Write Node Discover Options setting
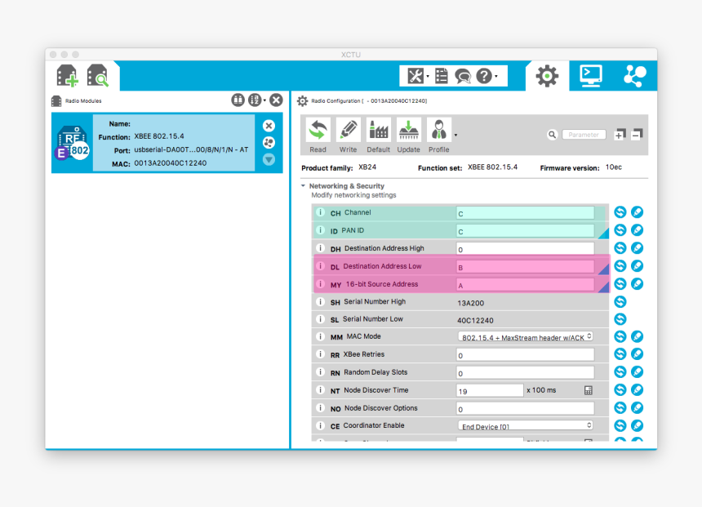 (637, 407)
